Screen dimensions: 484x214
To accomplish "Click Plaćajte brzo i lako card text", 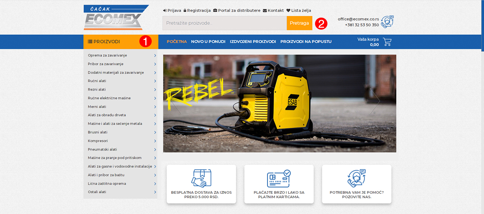I will tap(279, 195).
